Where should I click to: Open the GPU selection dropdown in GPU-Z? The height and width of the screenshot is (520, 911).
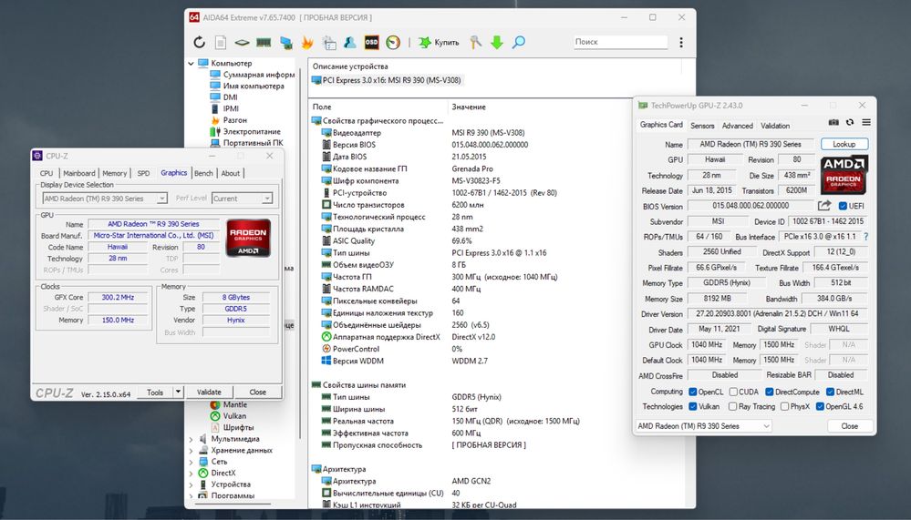pos(704,426)
